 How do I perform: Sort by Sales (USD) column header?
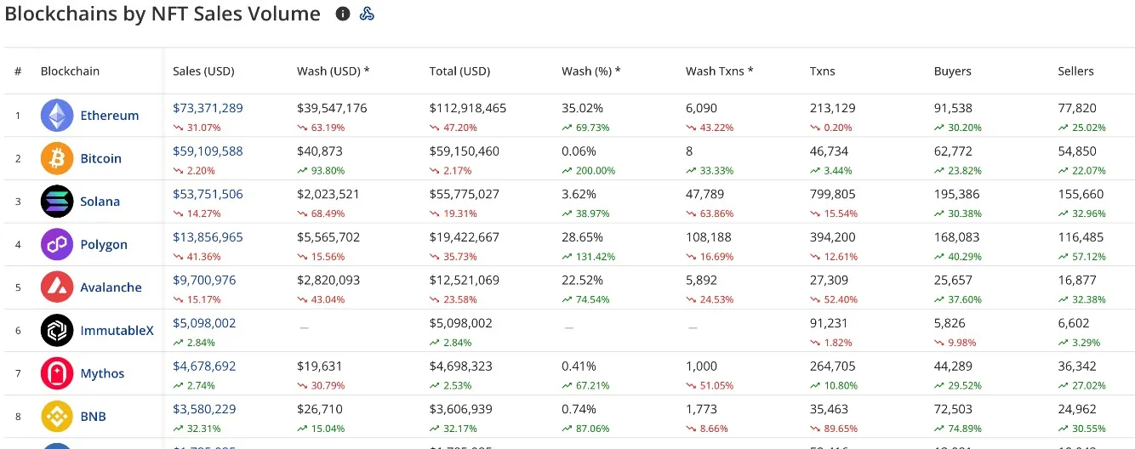[203, 71]
